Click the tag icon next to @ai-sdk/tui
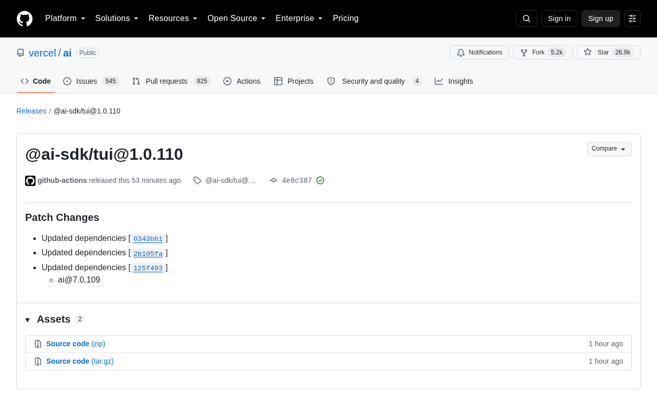Viewport: 657px width, 411px height. pos(197,180)
